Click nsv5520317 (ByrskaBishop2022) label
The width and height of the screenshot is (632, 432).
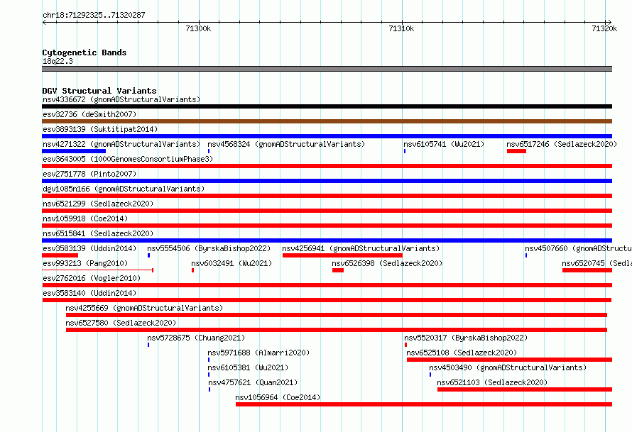pyautogui.click(x=466, y=338)
